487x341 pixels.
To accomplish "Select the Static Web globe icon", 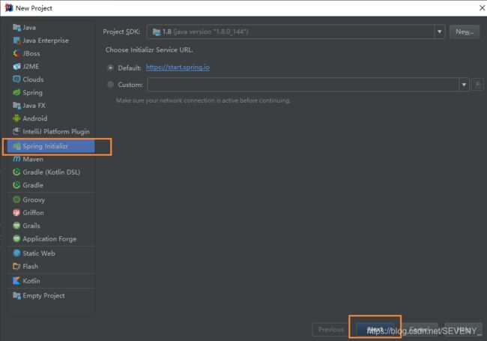I will point(16,253).
